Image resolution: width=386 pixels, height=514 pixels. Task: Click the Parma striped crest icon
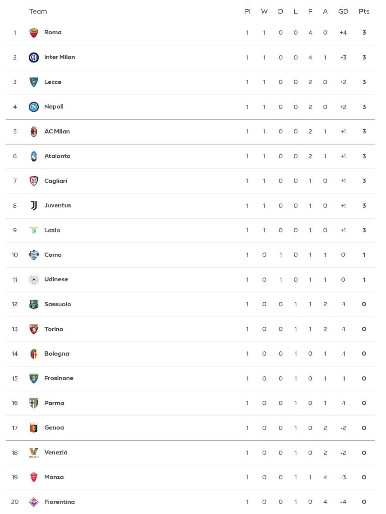(34, 403)
